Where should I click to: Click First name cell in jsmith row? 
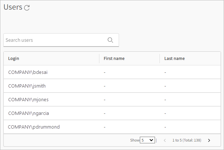pyautogui.click(x=105, y=86)
